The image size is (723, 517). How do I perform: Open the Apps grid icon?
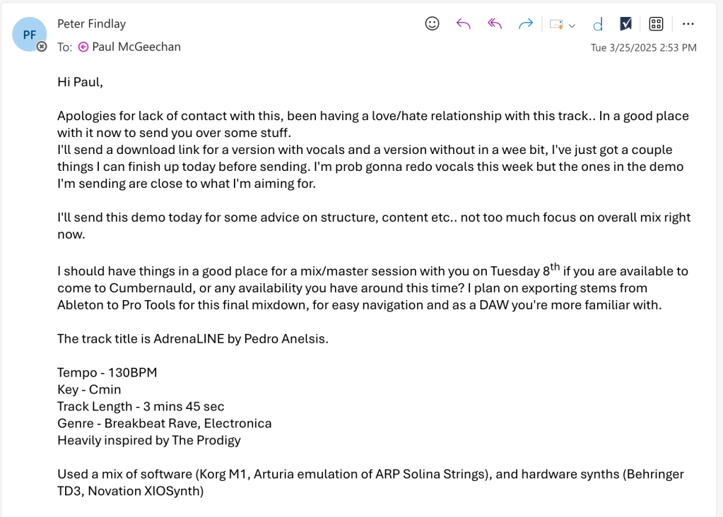tap(656, 24)
